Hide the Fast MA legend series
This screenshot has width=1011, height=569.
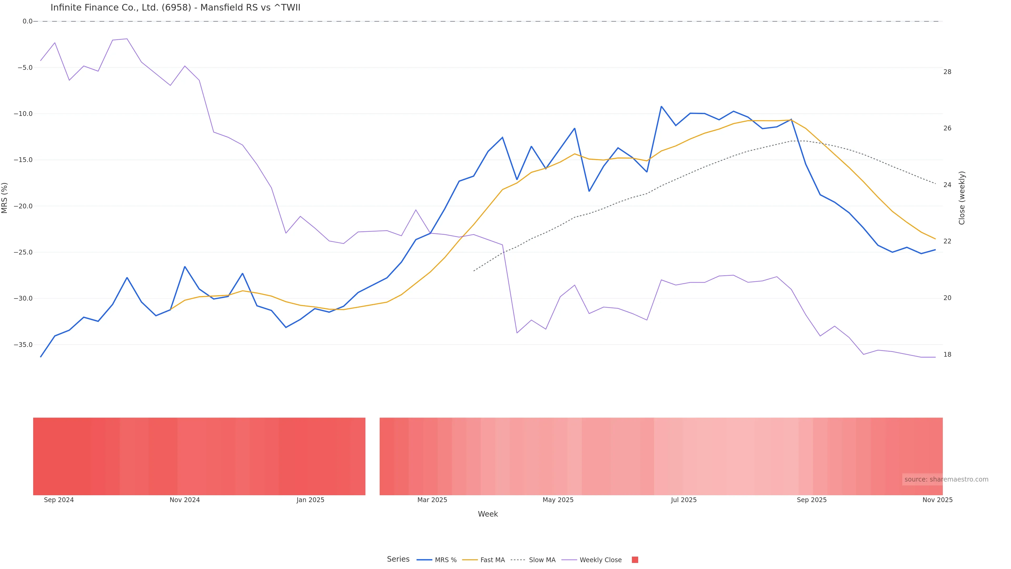pyautogui.click(x=484, y=560)
